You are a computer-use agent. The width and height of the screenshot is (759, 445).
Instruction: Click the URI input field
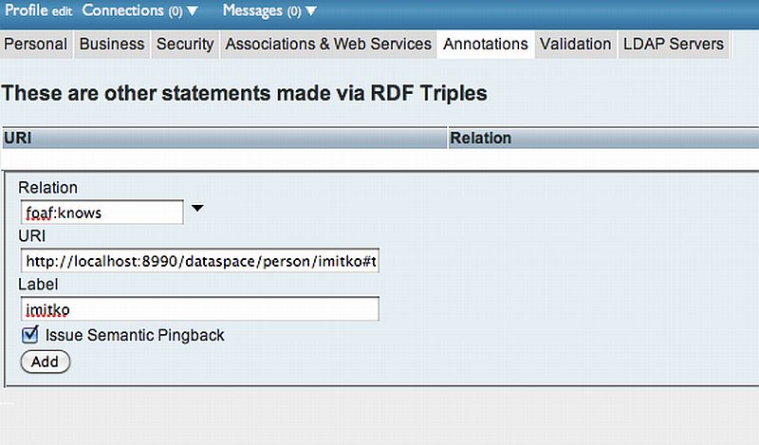199,261
